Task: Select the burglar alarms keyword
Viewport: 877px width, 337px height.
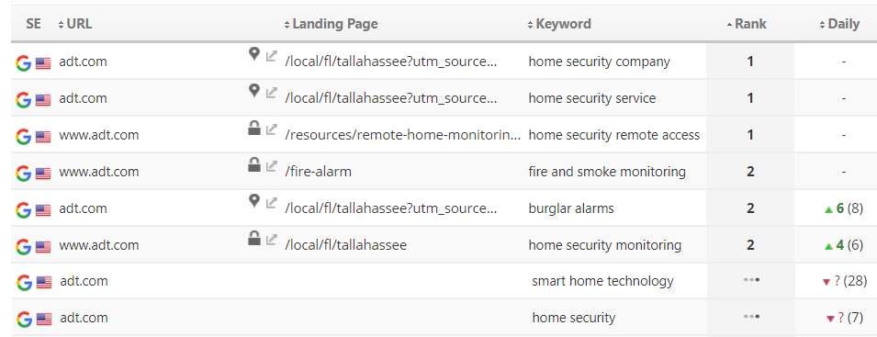Action: [x=571, y=208]
